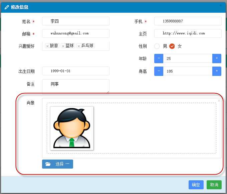Focus the 手机 phone number field
The height and width of the screenshot is (194, 227).
tap(188, 21)
